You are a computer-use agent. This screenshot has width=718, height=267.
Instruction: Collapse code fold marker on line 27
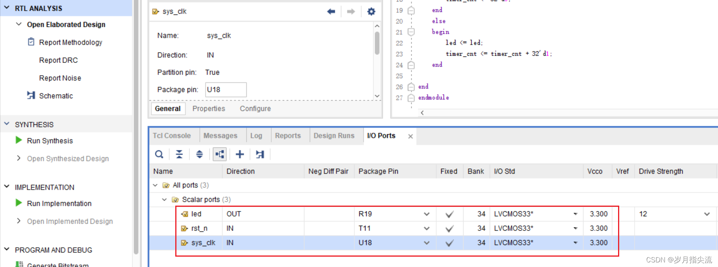[x=411, y=98]
